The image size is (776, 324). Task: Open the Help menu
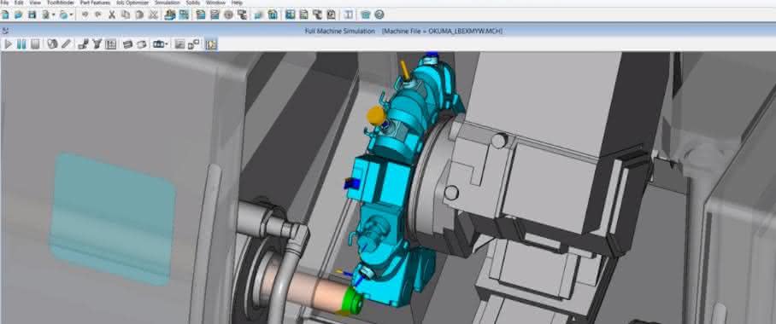[x=237, y=3]
